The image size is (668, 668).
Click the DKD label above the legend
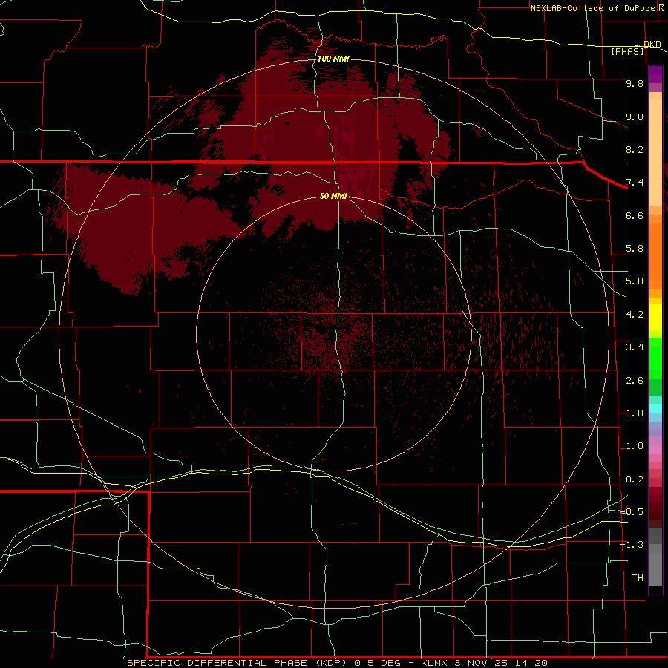[652, 44]
